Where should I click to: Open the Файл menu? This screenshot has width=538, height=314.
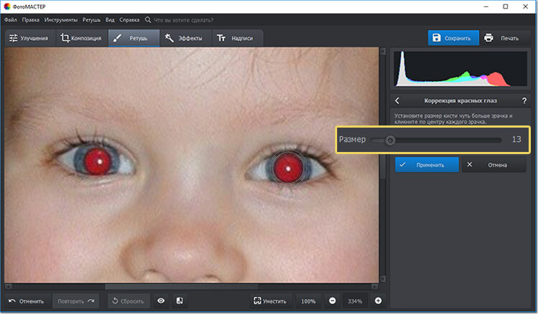click(x=10, y=20)
